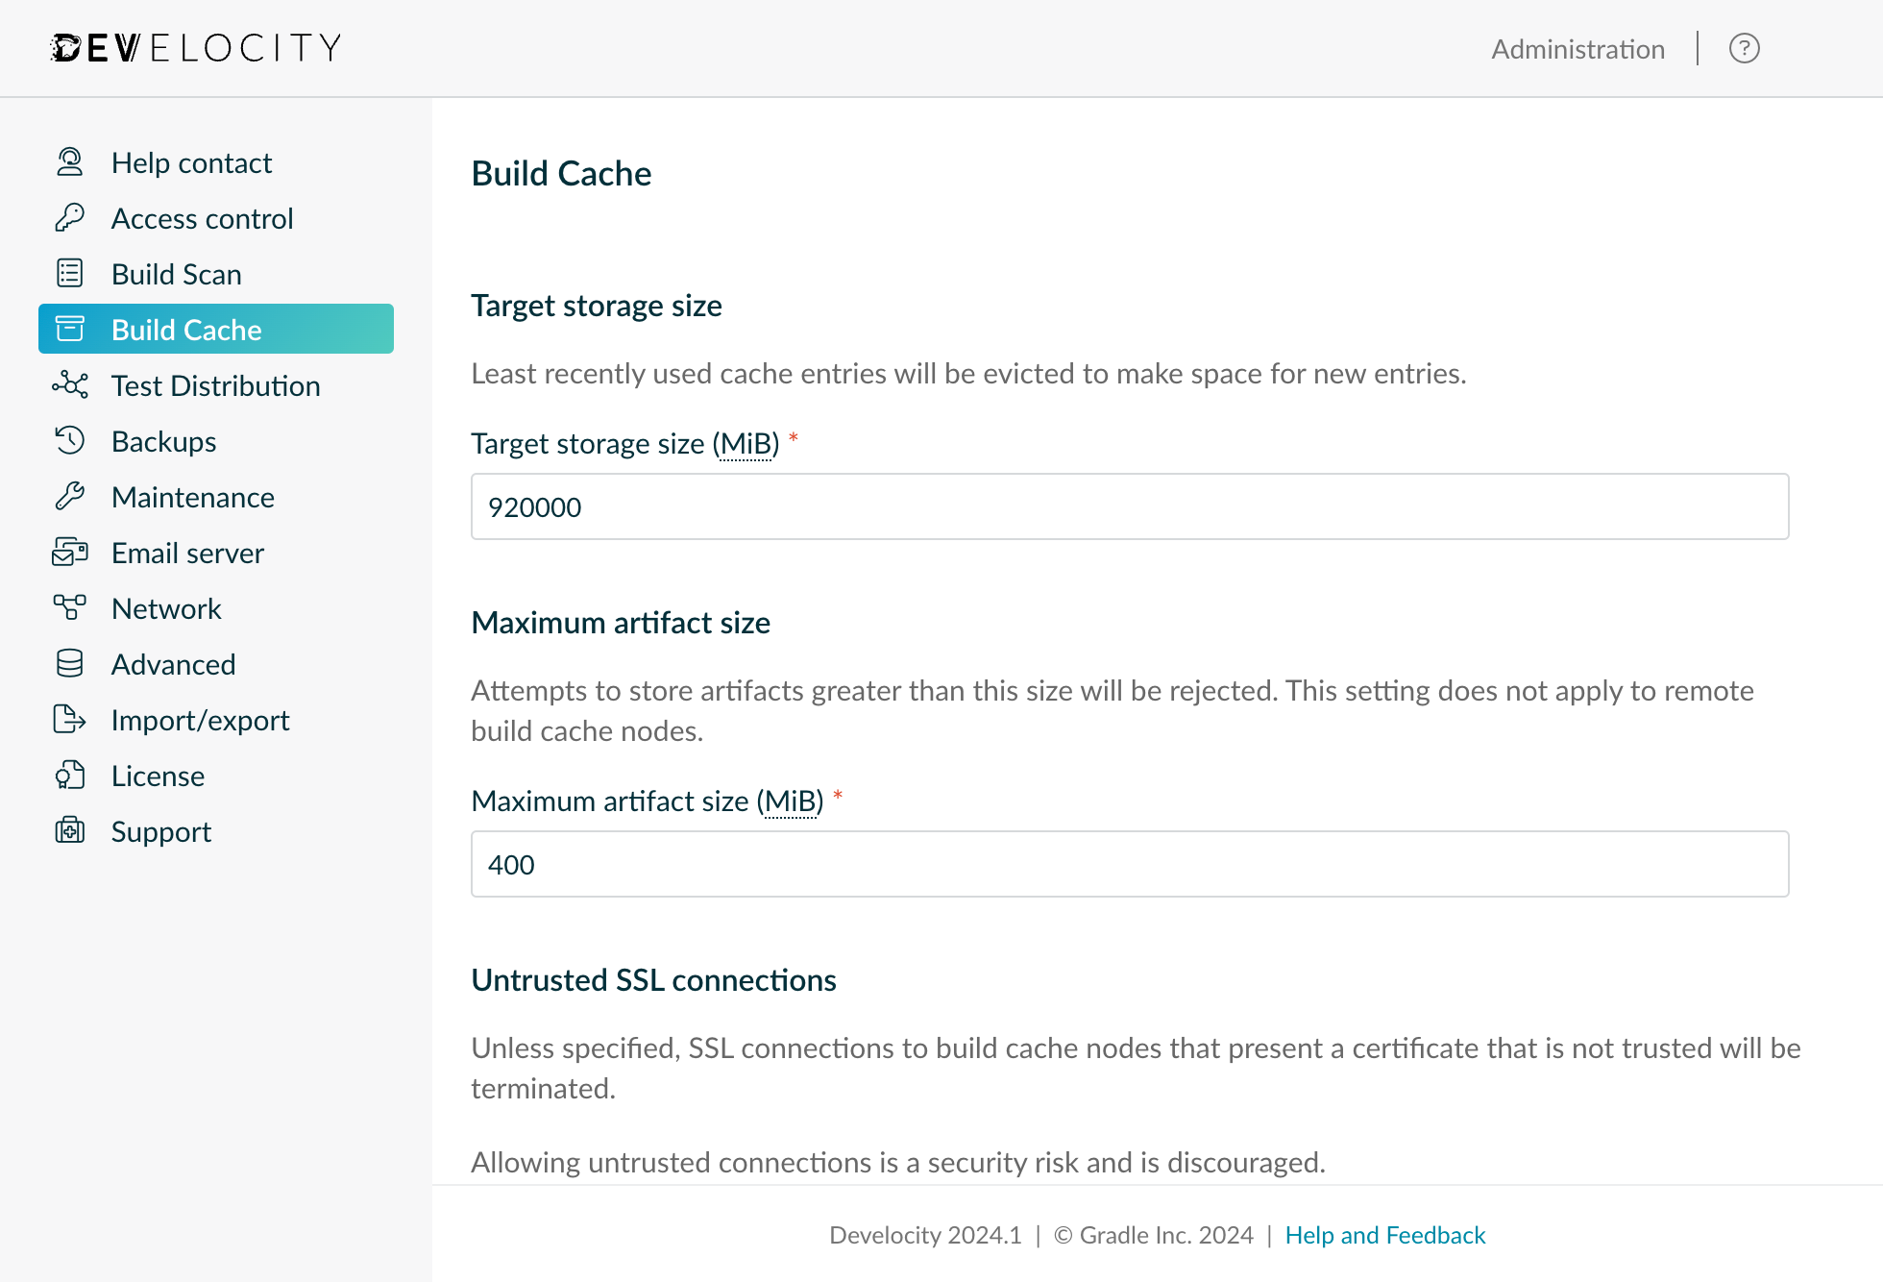This screenshot has width=1883, height=1282.
Task: Click the Advanced database icon
Action: (69, 663)
